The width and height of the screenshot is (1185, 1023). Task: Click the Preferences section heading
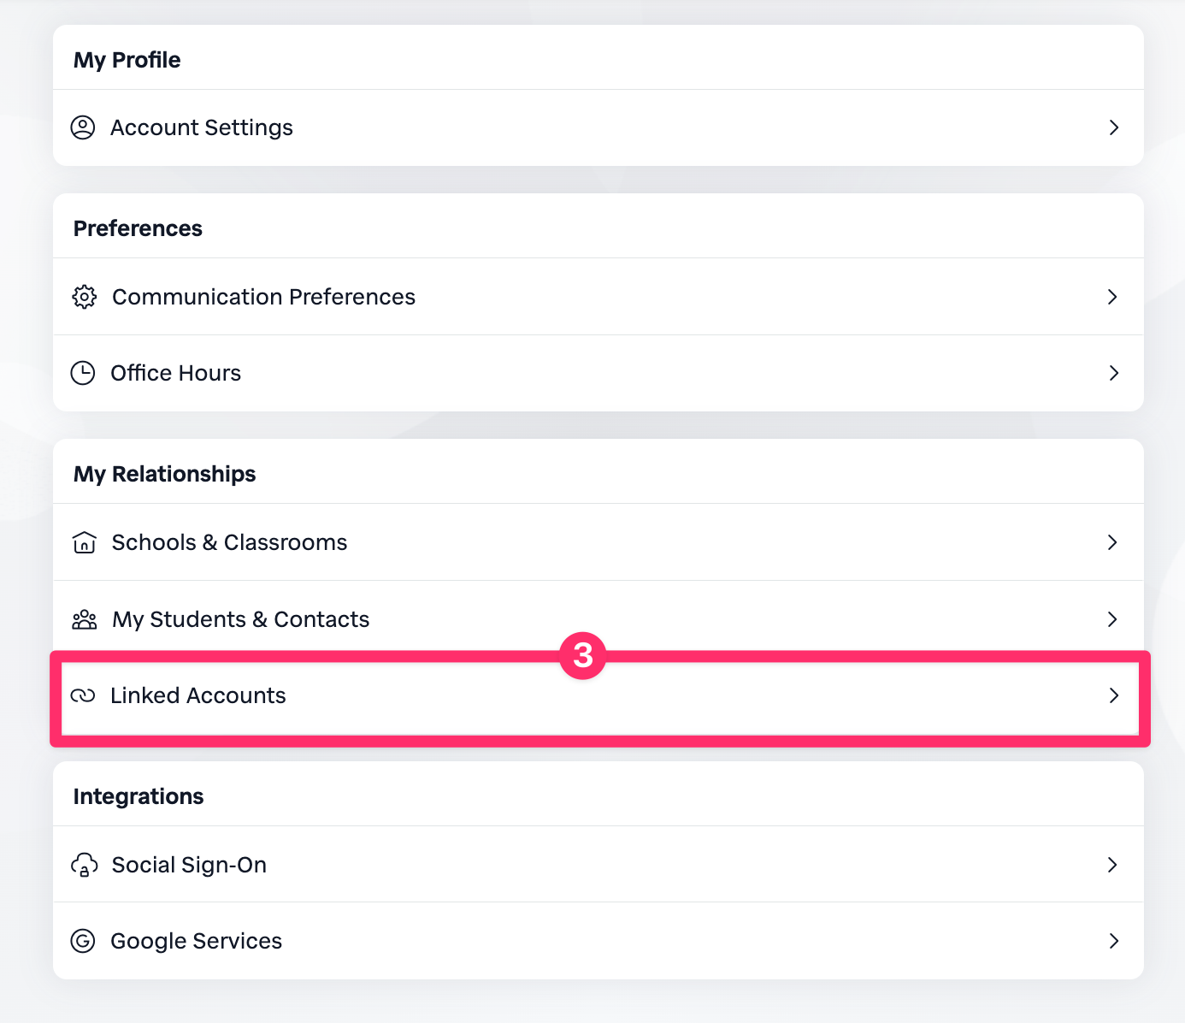[x=138, y=228]
